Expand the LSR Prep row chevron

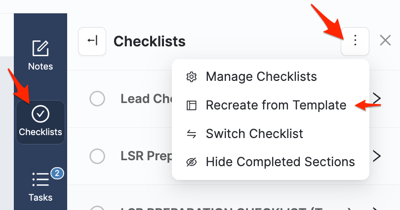coord(377,156)
